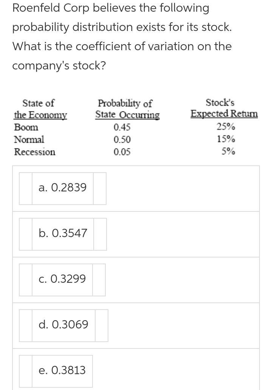Image resolution: width=272 pixels, height=390 pixels.
Task: Click the 0.45 probability value
Action: [122, 128]
